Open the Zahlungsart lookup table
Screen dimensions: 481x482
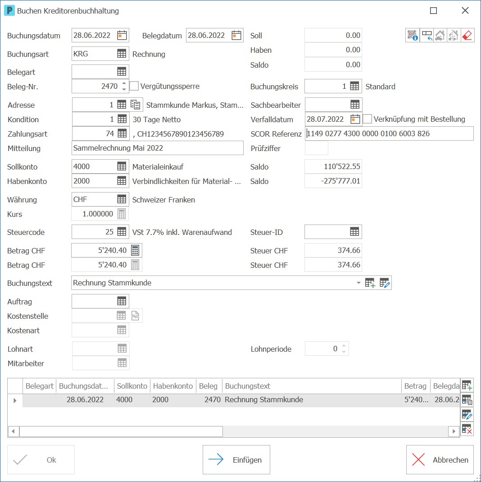click(122, 133)
